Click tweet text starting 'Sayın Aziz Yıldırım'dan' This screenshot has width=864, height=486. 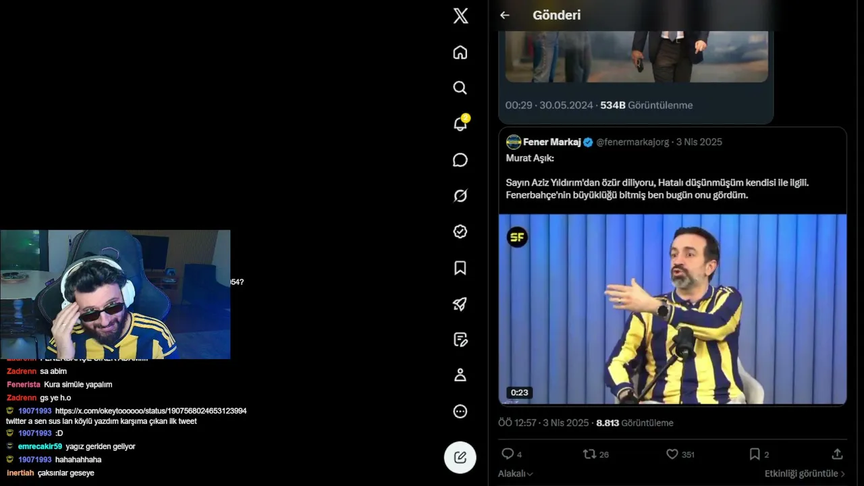(657, 189)
